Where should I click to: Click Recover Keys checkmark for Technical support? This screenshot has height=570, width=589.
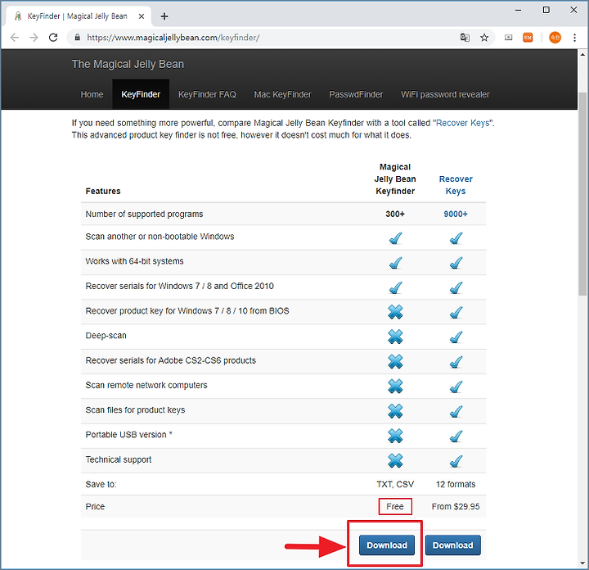[x=456, y=461]
